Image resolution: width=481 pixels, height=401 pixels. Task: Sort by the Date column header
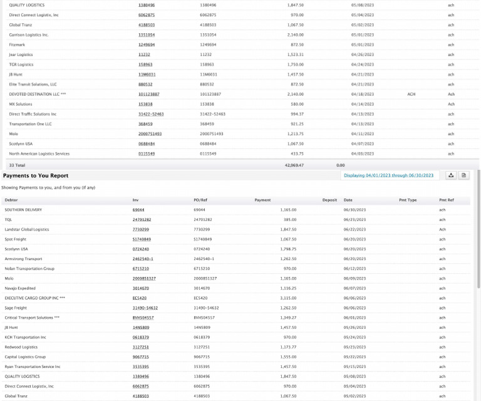click(x=348, y=200)
